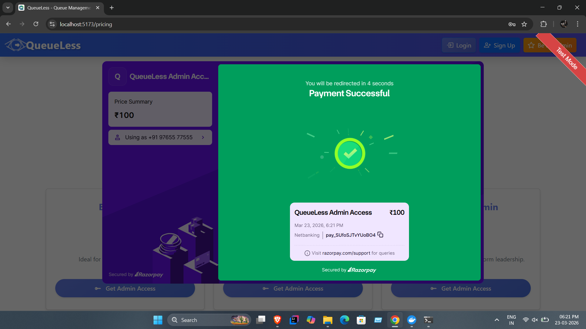Open Docker Desktop from the taskbar

[411, 320]
